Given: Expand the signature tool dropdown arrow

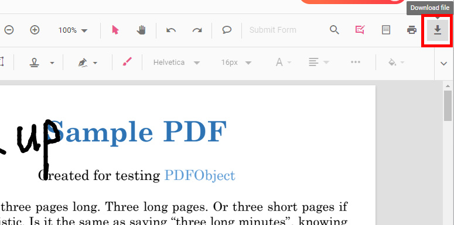Looking at the screenshot, I should [95, 63].
